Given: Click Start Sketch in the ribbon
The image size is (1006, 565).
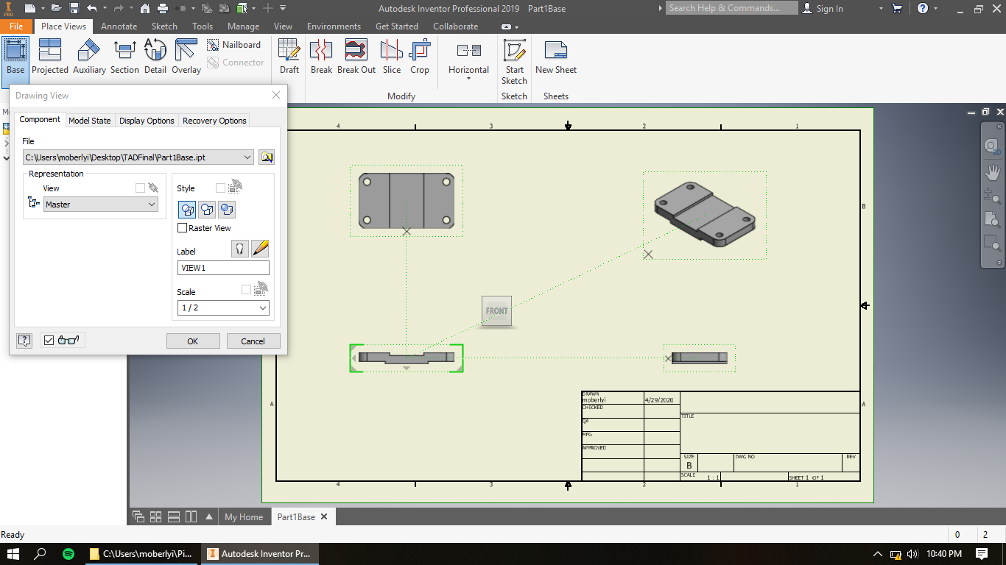Looking at the screenshot, I should pyautogui.click(x=514, y=62).
